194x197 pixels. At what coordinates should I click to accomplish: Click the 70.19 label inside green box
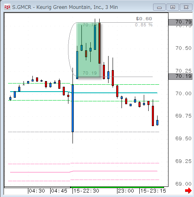click(x=90, y=73)
